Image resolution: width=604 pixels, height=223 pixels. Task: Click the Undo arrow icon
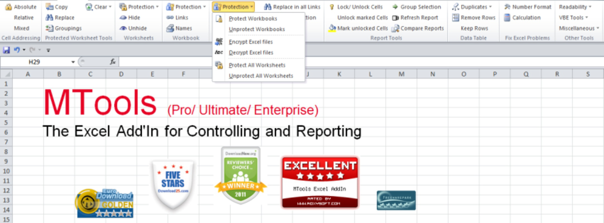[17, 50]
